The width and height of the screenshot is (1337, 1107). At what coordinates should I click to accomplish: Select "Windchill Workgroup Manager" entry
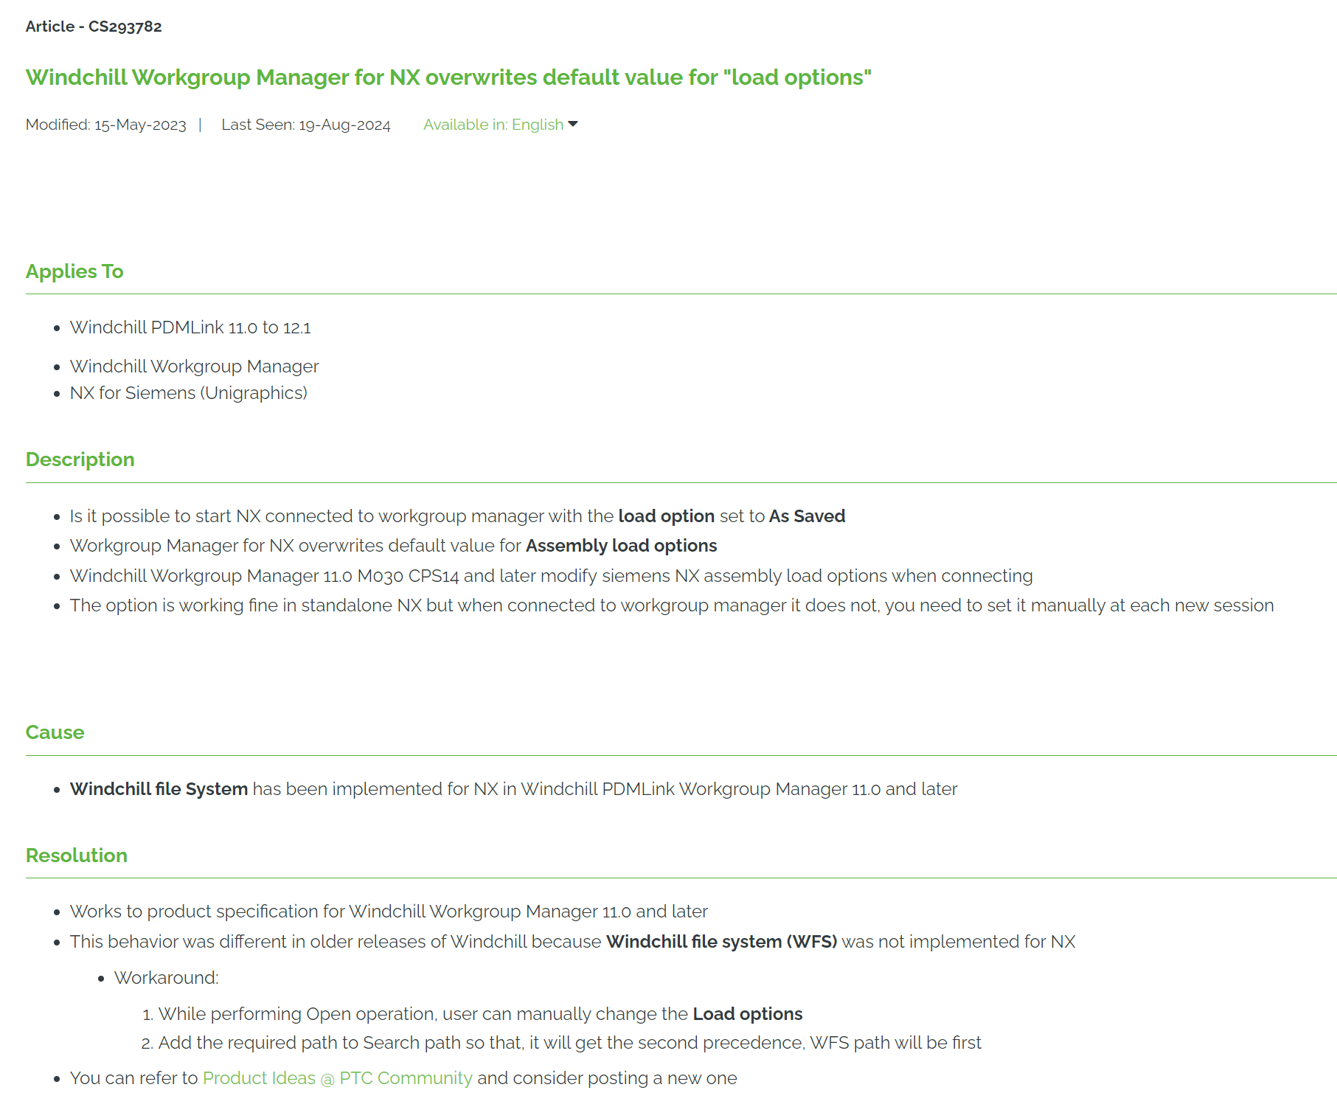coord(194,366)
